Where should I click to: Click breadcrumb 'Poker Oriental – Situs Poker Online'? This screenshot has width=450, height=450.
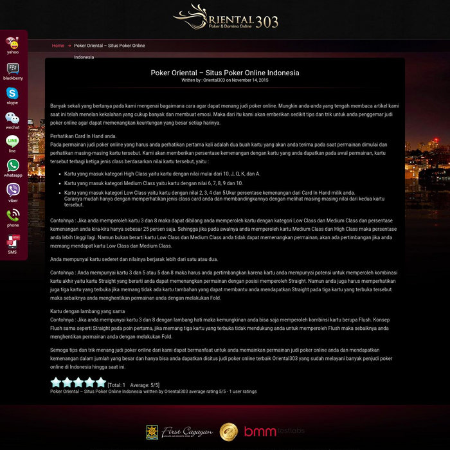click(109, 46)
